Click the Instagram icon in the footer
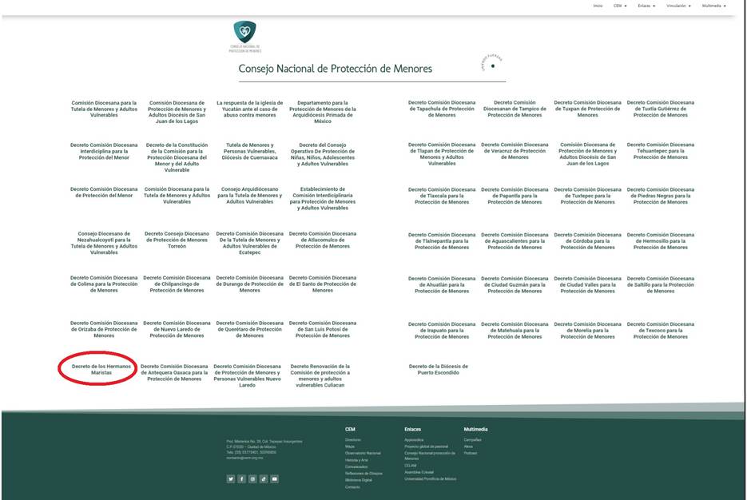The height and width of the screenshot is (500, 747). [x=252, y=478]
